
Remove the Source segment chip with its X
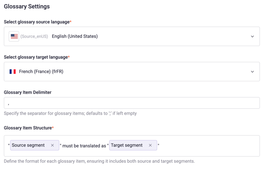pyautogui.click(x=52, y=146)
